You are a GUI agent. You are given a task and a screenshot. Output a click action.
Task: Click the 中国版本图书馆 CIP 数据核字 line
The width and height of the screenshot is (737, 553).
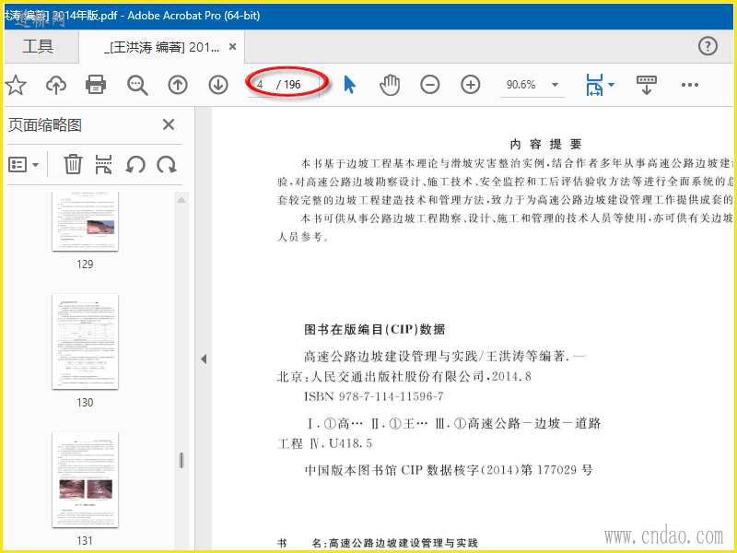[449, 470]
